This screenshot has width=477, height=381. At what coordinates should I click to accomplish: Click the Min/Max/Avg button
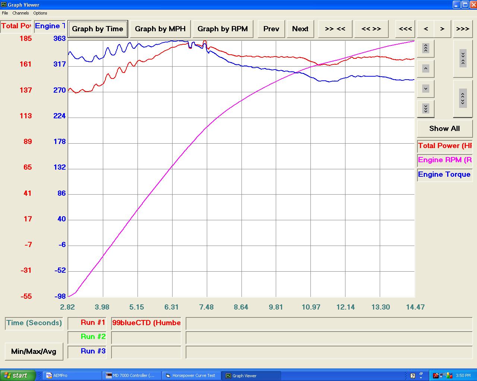tap(34, 352)
